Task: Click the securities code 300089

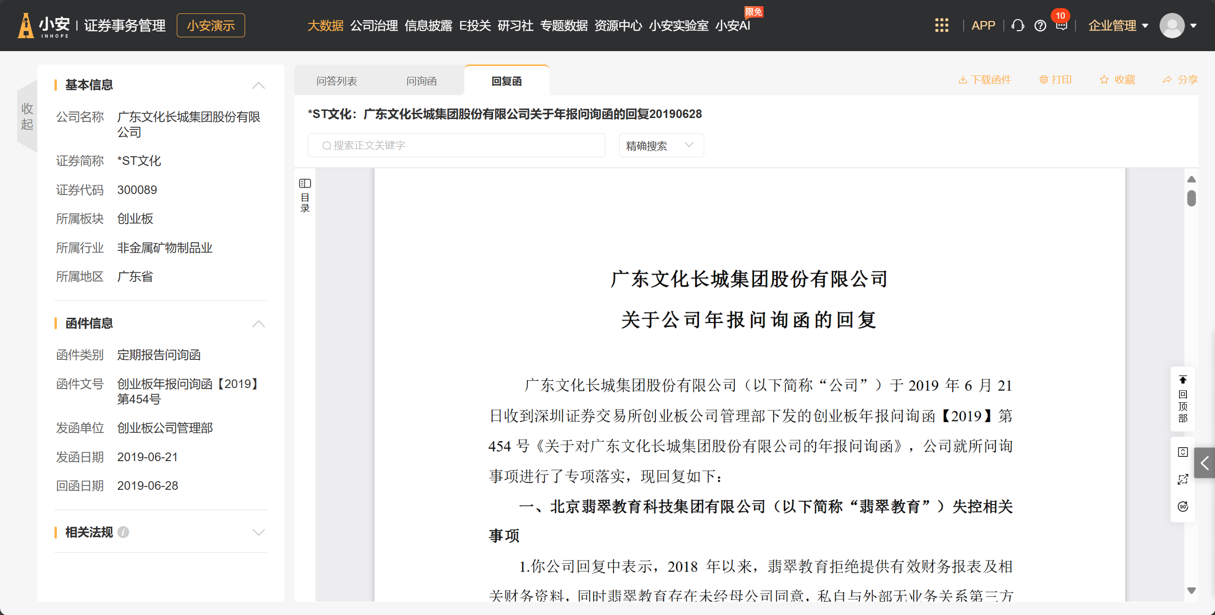Action: click(137, 190)
